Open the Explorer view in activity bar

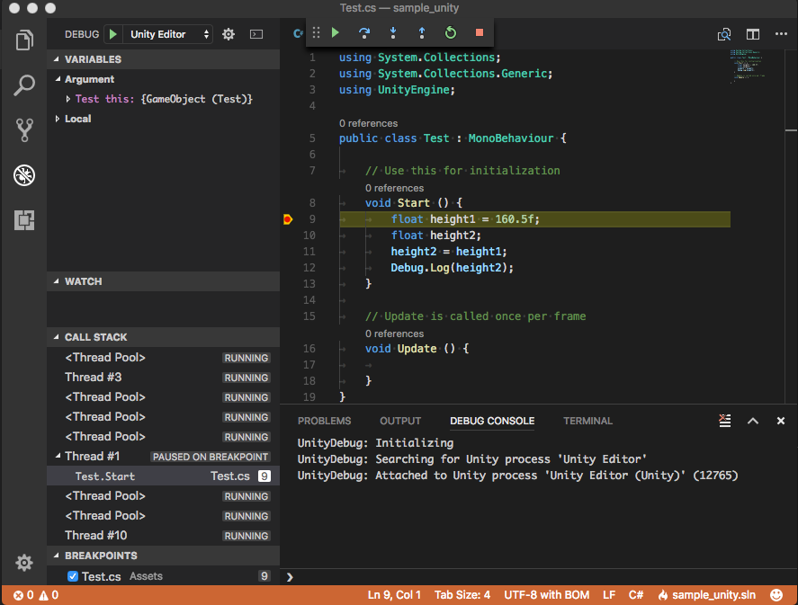click(x=24, y=40)
